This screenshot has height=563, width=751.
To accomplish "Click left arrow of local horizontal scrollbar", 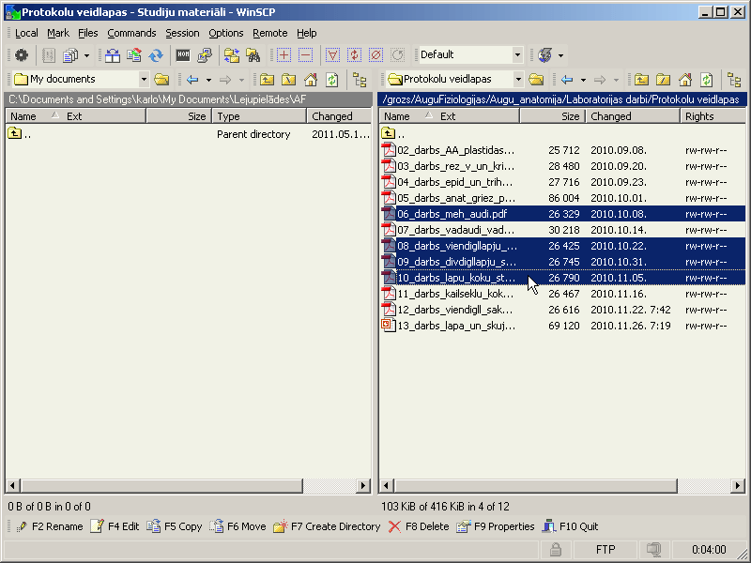I will pyautogui.click(x=12, y=486).
